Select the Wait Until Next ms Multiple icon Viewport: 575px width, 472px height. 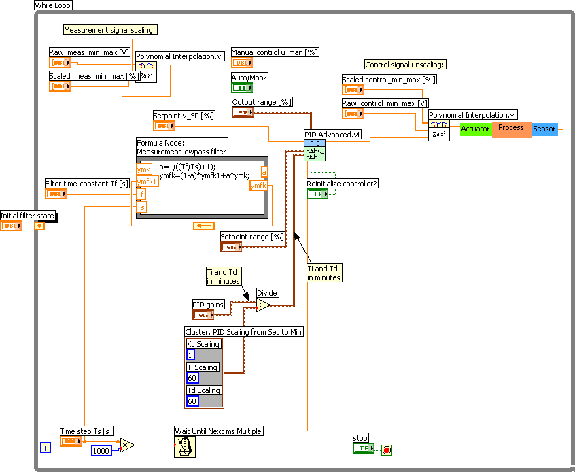click(x=184, y=446)
